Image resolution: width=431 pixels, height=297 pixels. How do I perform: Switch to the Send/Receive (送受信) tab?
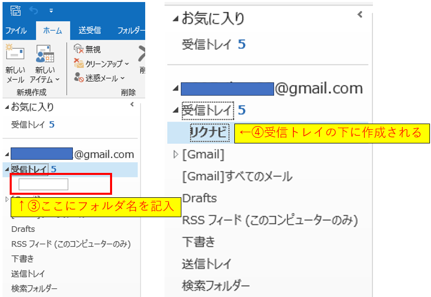(x=89, y=31)
